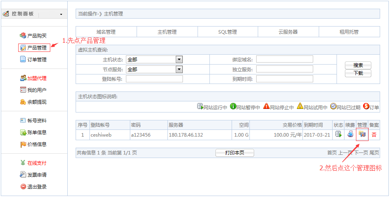390x198 pixels.
Task: Click the 续费 renewal icon in the host row
Action: tap(350, 135)
